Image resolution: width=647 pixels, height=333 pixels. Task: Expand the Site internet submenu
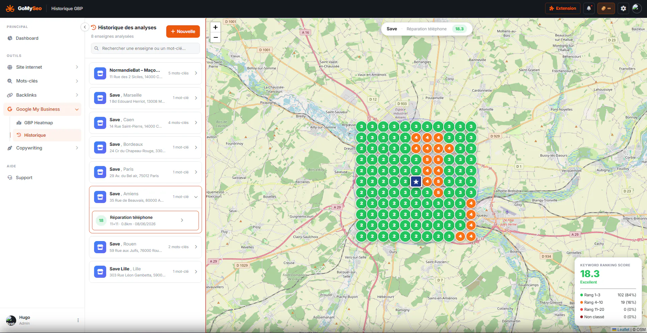click(77, 67)
